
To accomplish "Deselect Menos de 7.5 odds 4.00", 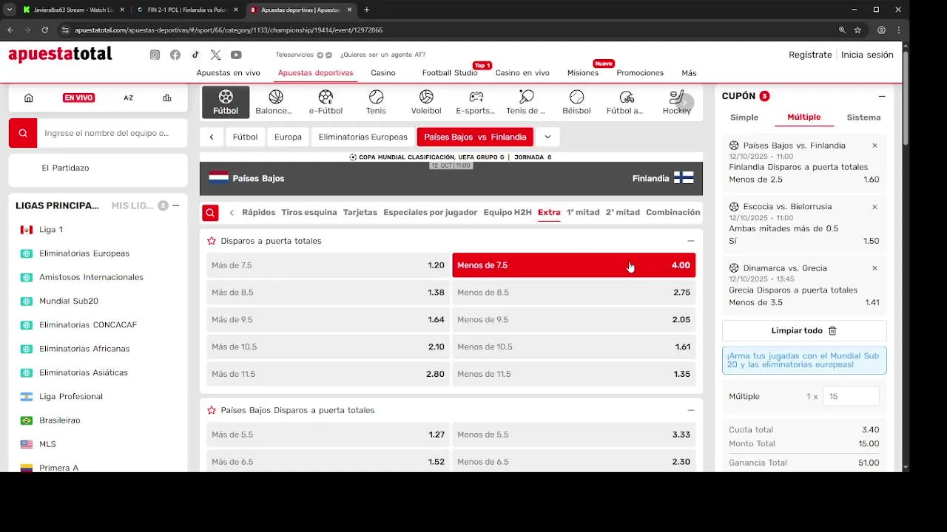I will click(573, 265).
